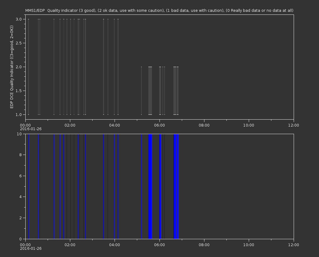319x257 pixels.
Task: Click the widest gray bar near 05:30, upper plot
Action: point(150,91)
